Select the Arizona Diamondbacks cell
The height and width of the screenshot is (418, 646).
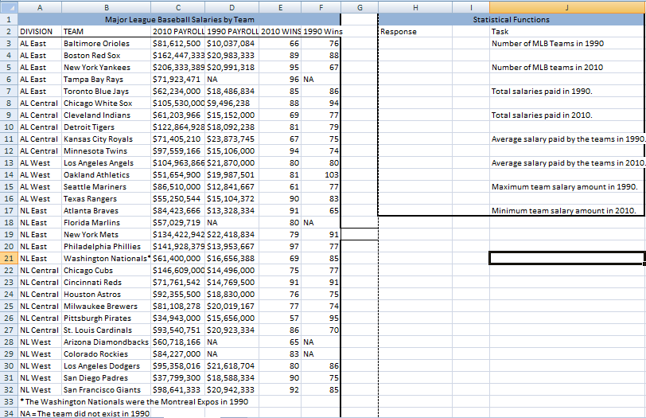107,342
